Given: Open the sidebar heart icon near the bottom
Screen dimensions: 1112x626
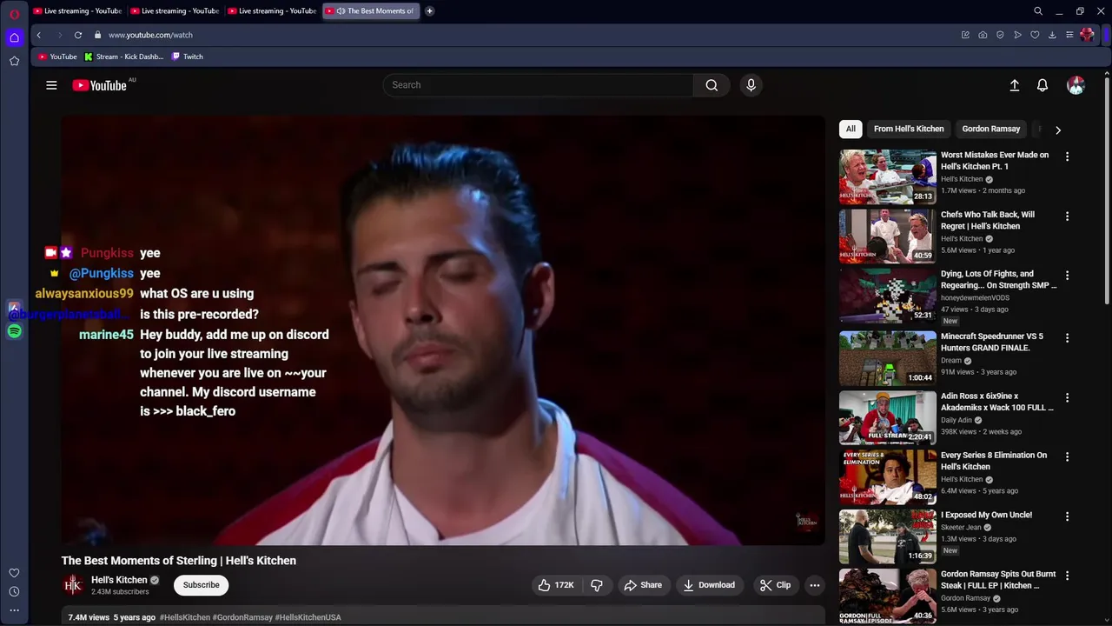Looking at the screenshot, I should [x=14, y=573].
